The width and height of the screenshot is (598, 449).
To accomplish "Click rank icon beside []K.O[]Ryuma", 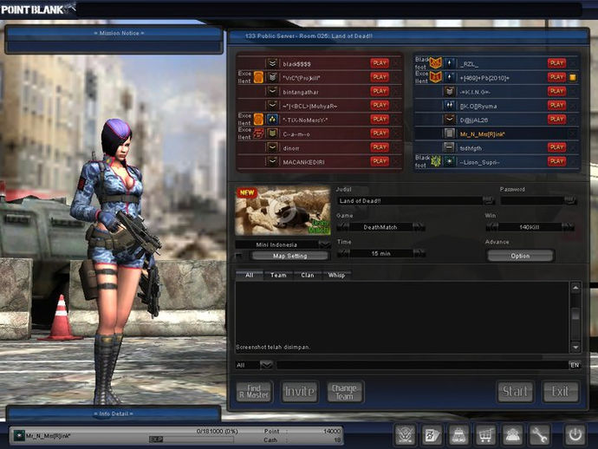I will (450, 105).
